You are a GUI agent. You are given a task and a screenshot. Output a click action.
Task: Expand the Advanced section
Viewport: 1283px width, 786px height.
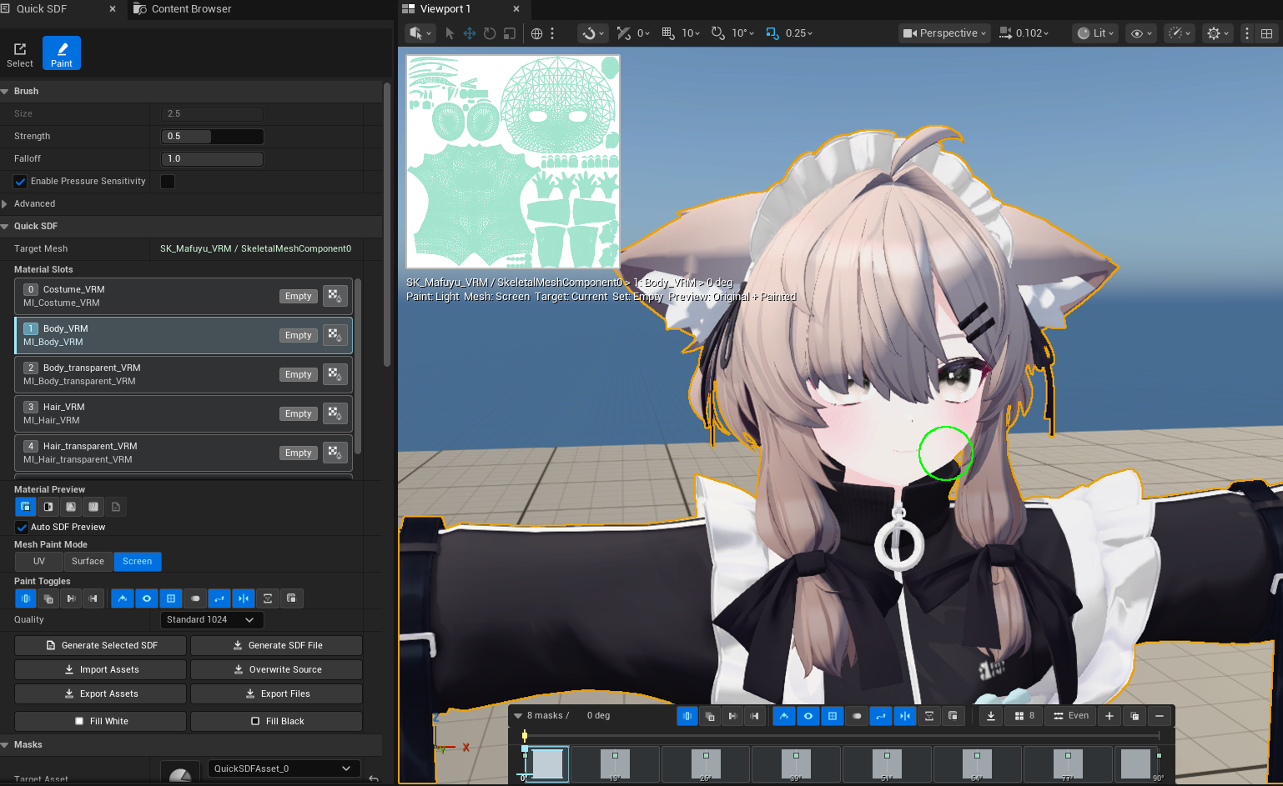(5, 204)
